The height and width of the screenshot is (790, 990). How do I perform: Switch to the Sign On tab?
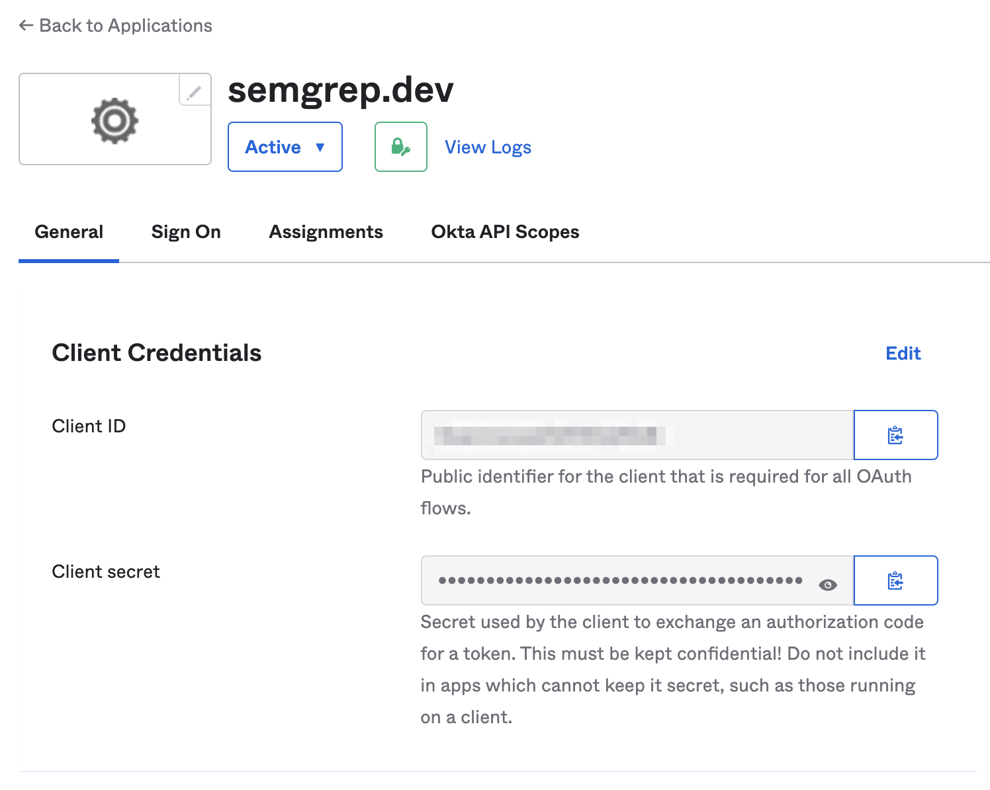click(x=186, y=231)
